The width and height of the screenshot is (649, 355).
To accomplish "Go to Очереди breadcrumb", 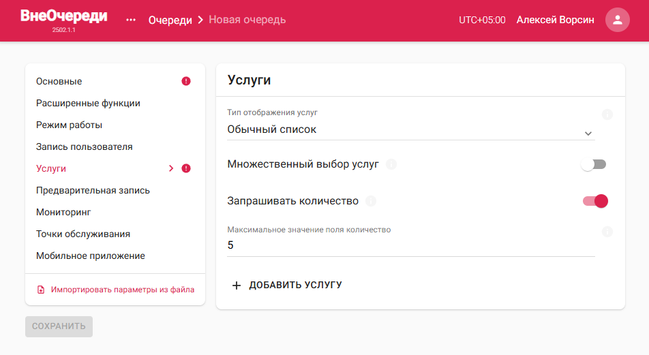I will 170,20.
